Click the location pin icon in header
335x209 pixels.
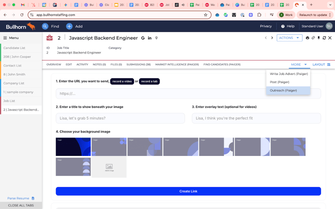click(x=156, y=38)
